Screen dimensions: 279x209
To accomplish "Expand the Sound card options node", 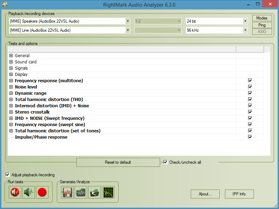I will click(11, 62).
